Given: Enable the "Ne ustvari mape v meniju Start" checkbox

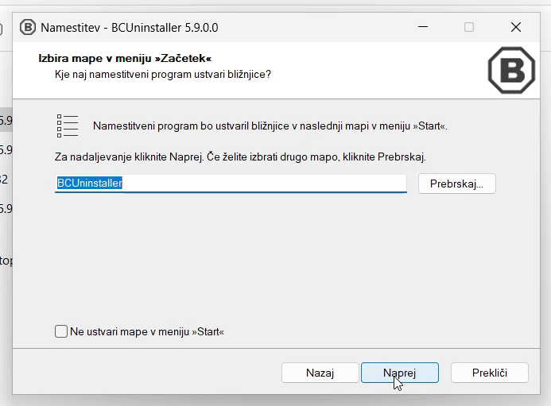Looking at the screenshot, I should [61, 331].
